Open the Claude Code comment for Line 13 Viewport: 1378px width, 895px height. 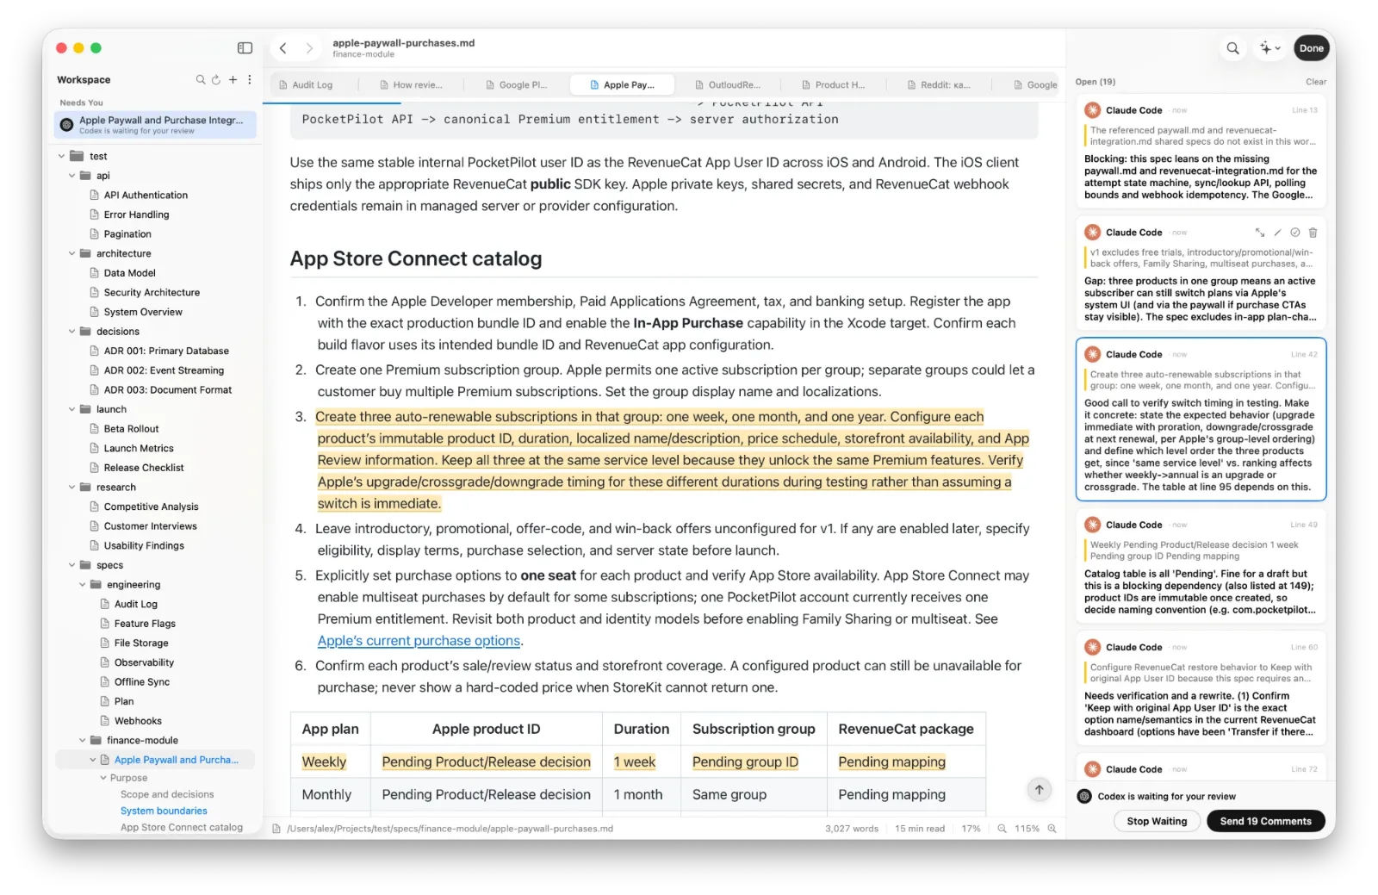pos(1201,152)
